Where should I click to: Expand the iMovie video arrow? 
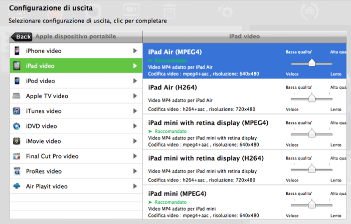[135, 141]
